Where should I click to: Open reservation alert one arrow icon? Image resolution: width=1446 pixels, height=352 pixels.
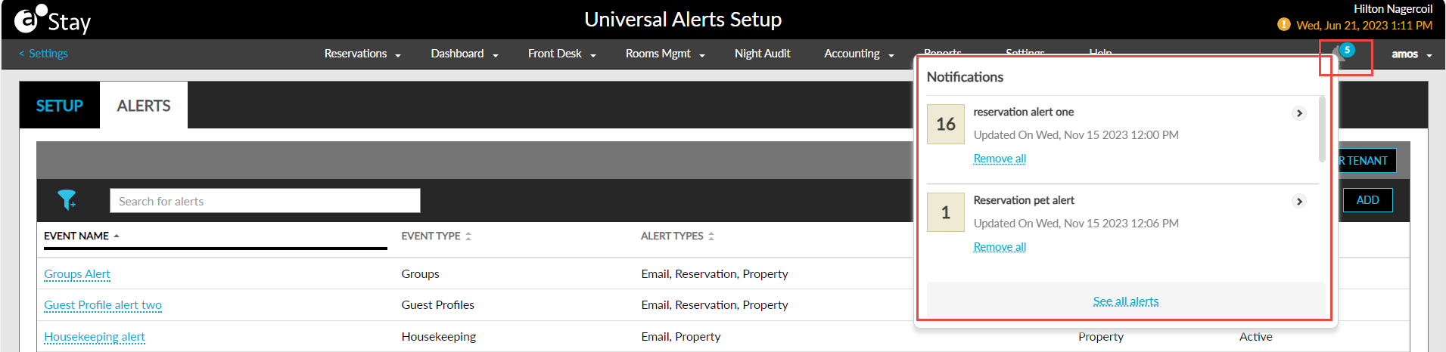(1299, 113)
